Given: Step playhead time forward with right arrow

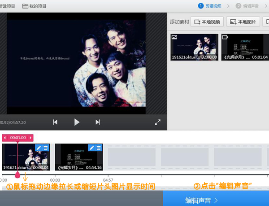Looking at the screenshot, I should (30, 138).
